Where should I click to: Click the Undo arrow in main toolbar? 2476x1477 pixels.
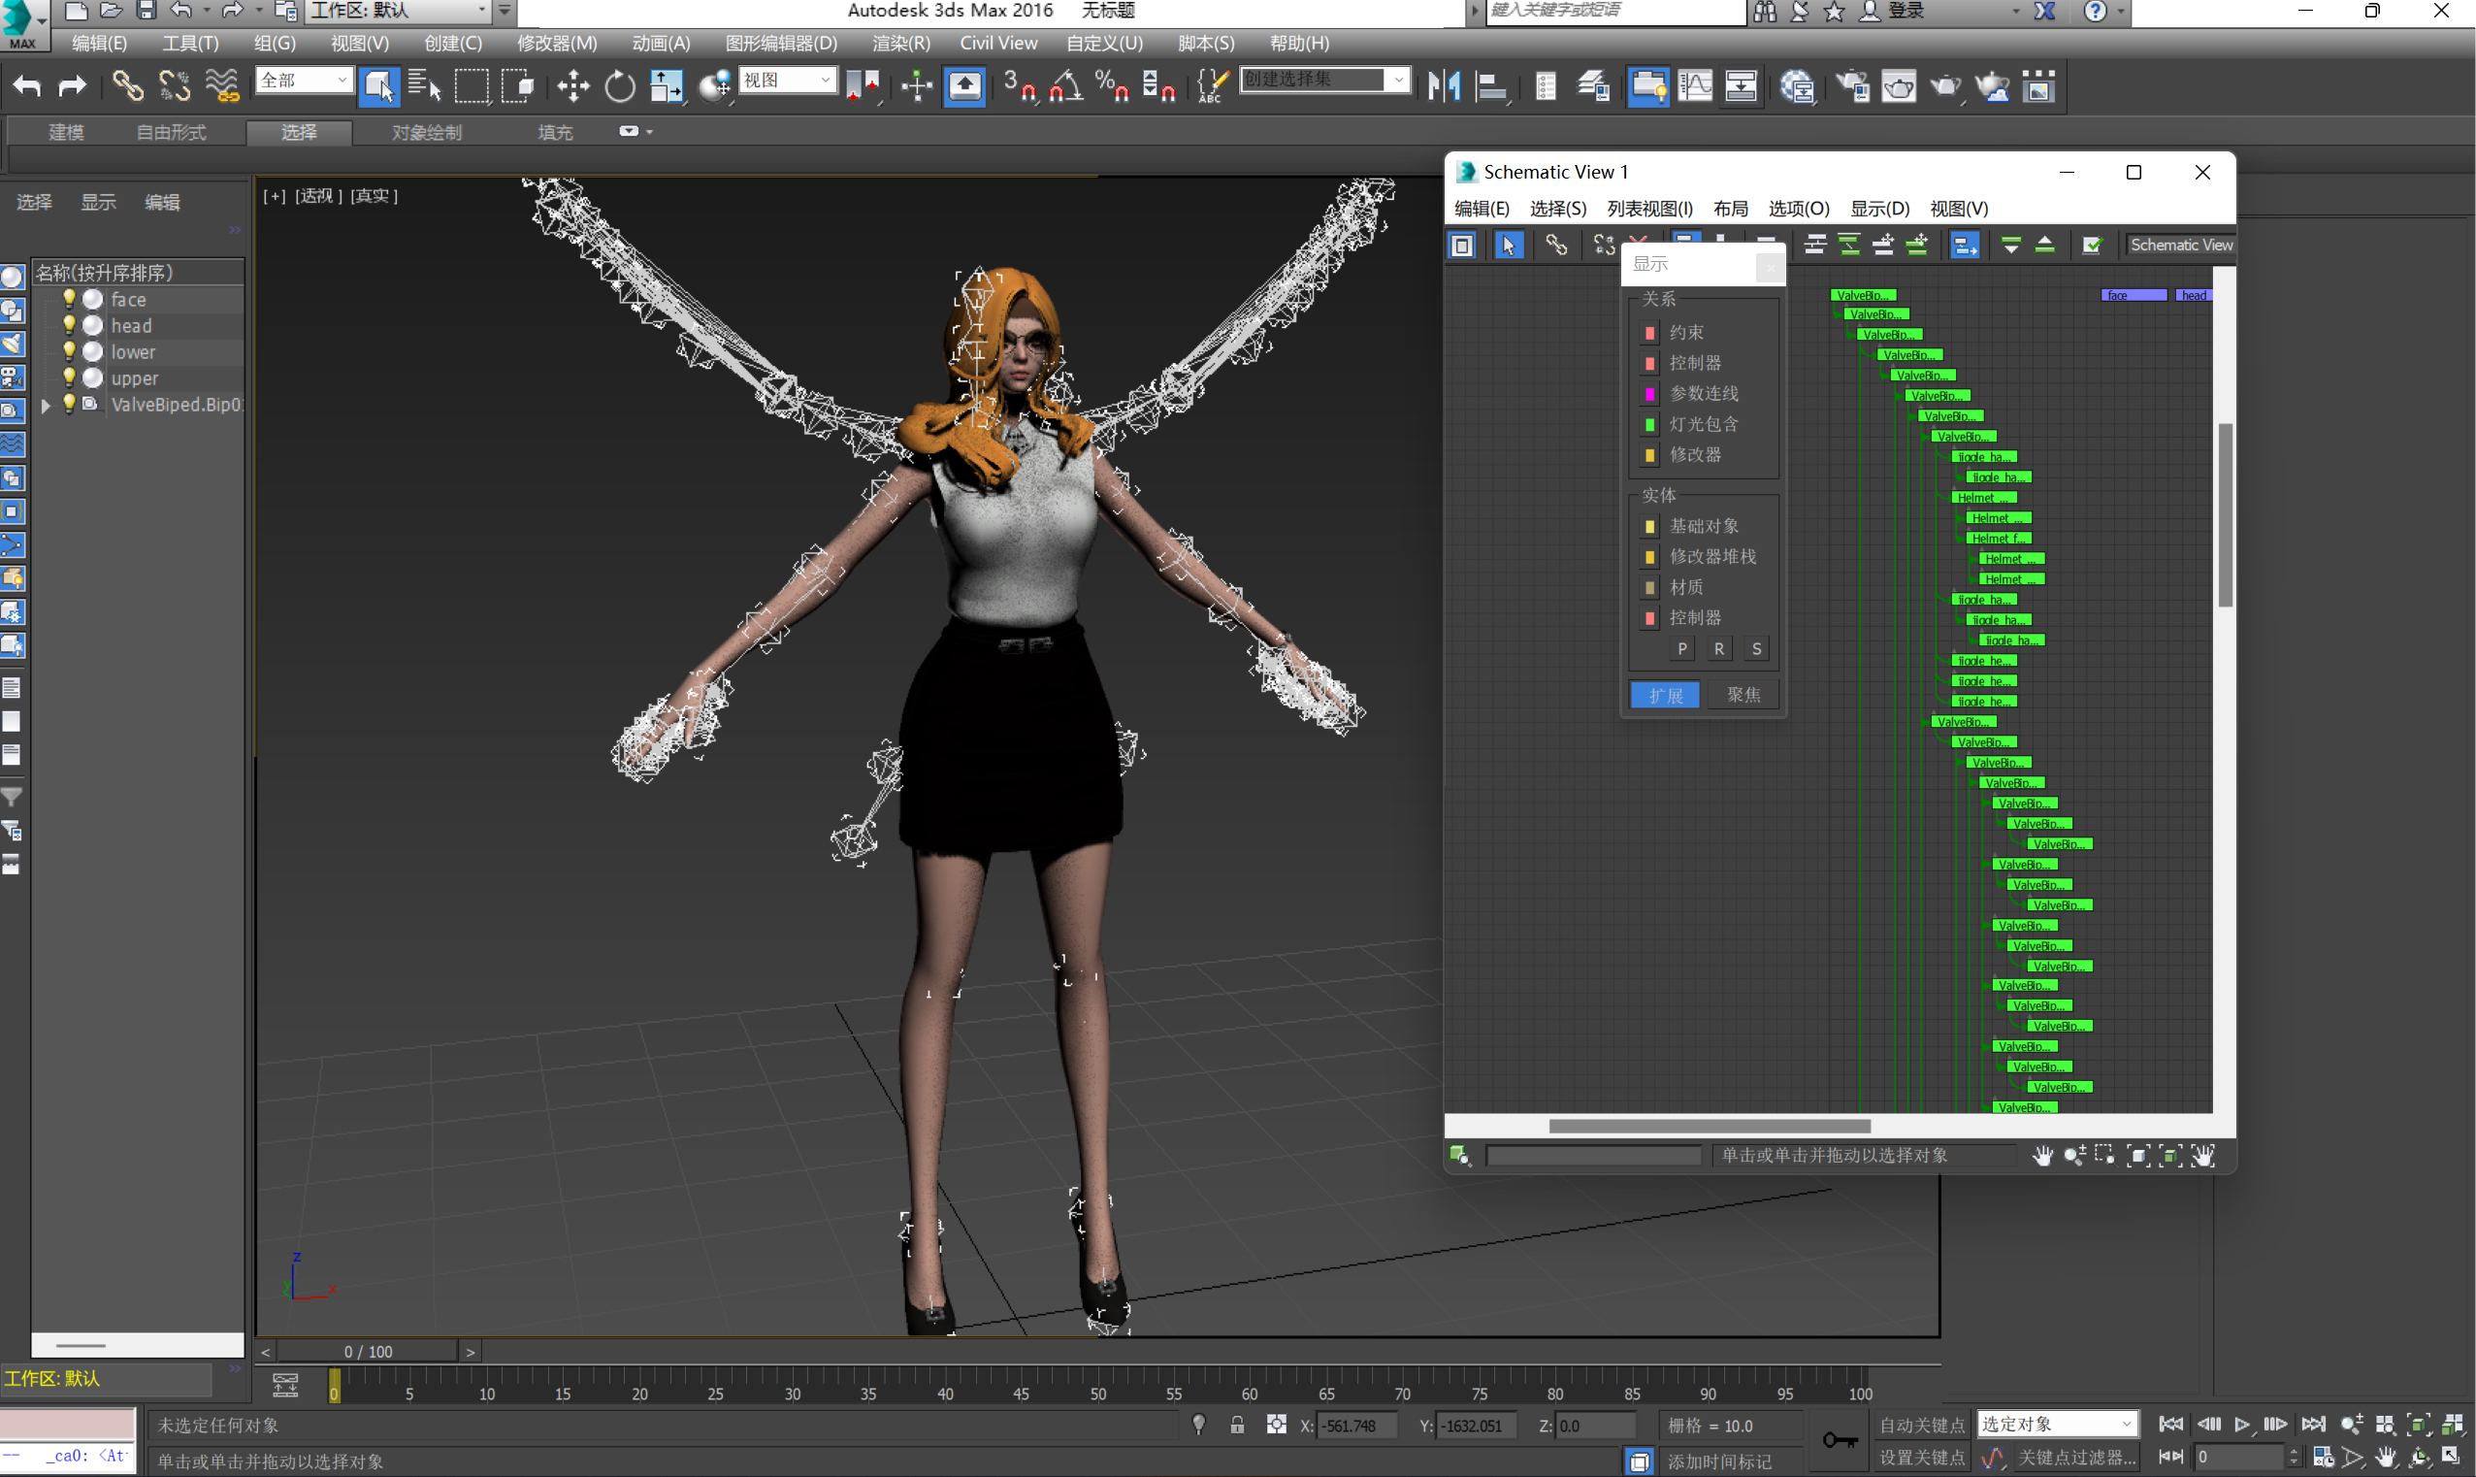27,86
